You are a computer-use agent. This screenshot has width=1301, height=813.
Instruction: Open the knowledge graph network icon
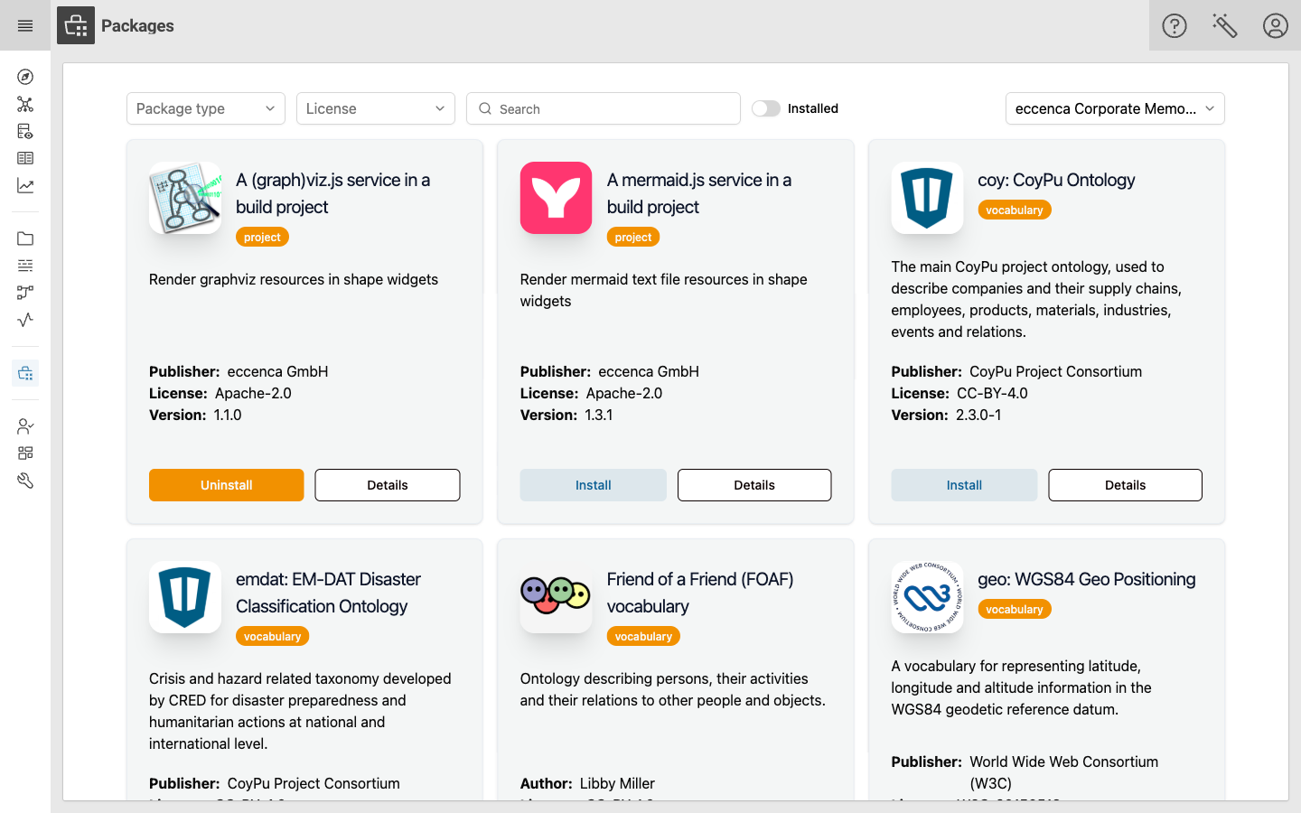[x=25, y=104]
